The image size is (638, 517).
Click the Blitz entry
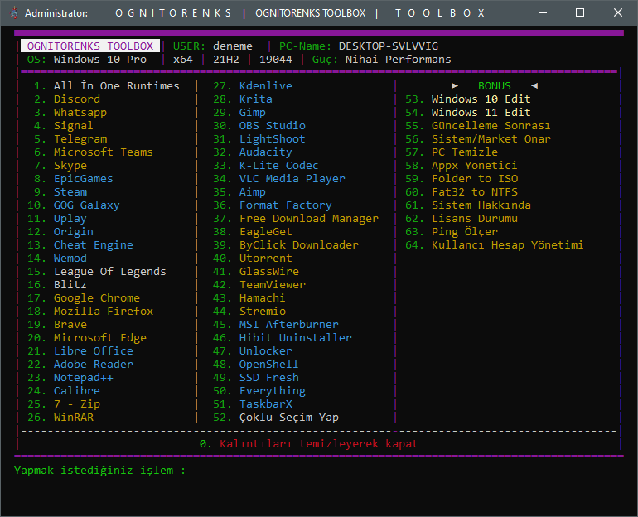(70, 285)
